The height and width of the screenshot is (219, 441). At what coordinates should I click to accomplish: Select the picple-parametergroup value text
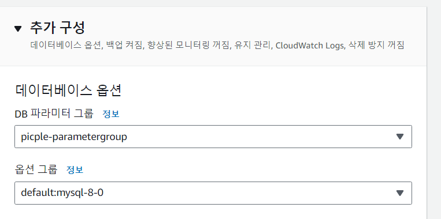click(74, 137)
